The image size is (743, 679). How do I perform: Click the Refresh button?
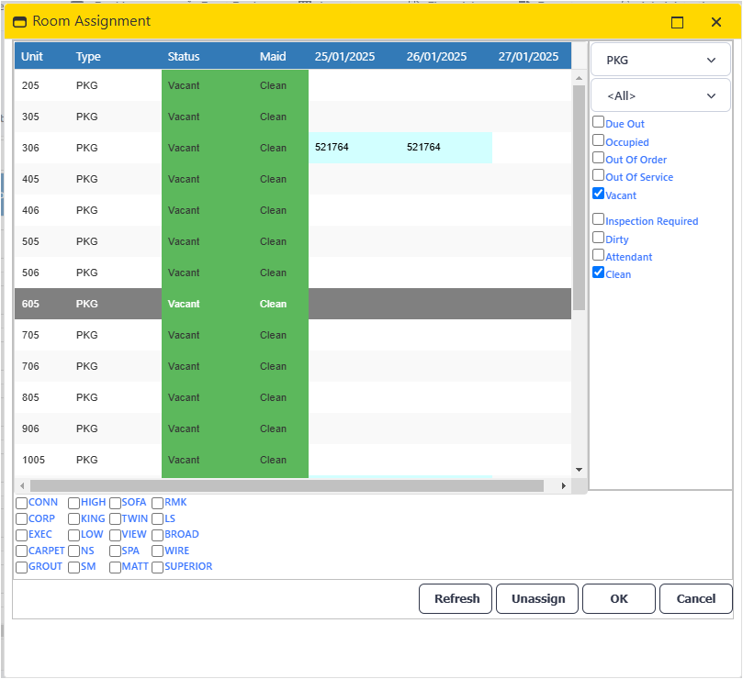click(x=456, y=599)
